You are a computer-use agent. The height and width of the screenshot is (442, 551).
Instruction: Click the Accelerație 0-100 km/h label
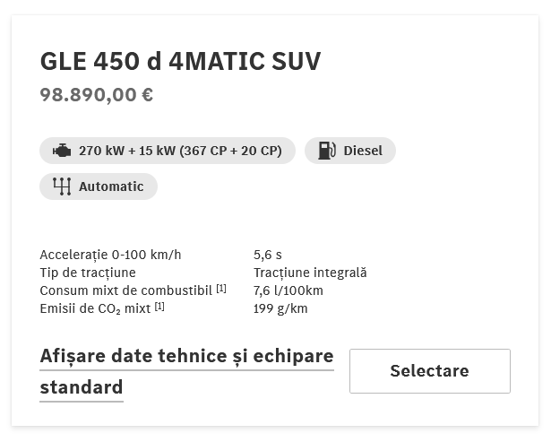pyautogui.click(x=110, y=255)
